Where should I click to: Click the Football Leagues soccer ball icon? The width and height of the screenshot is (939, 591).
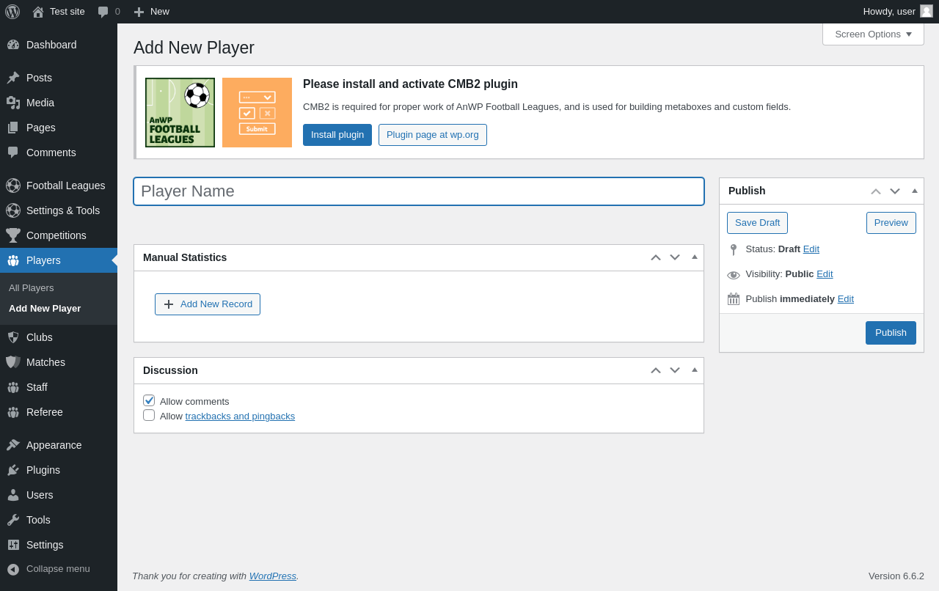pyautogui.click(x=13, y=186)
